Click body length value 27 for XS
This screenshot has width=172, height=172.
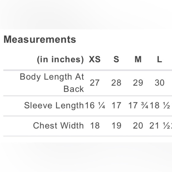point(95,83)
